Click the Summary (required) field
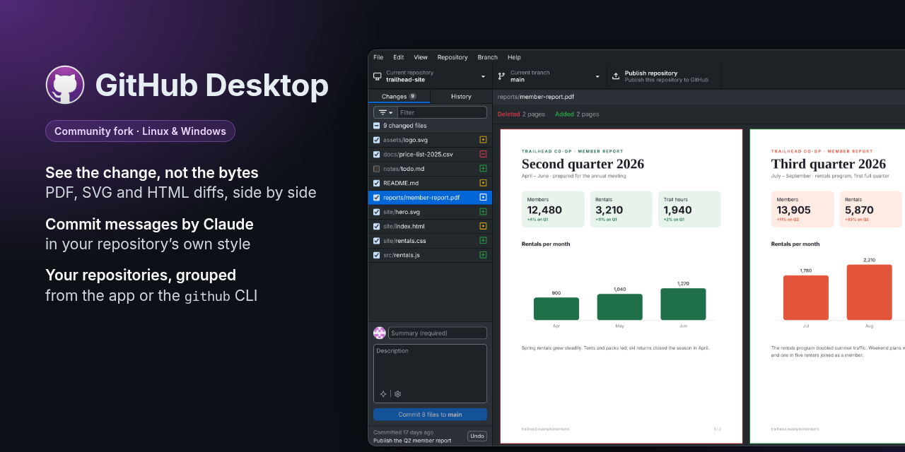905x452 pixels. 438,333
